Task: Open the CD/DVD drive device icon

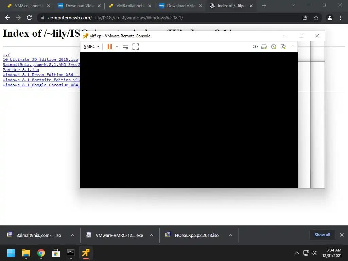Action: [x=274, y=46]
